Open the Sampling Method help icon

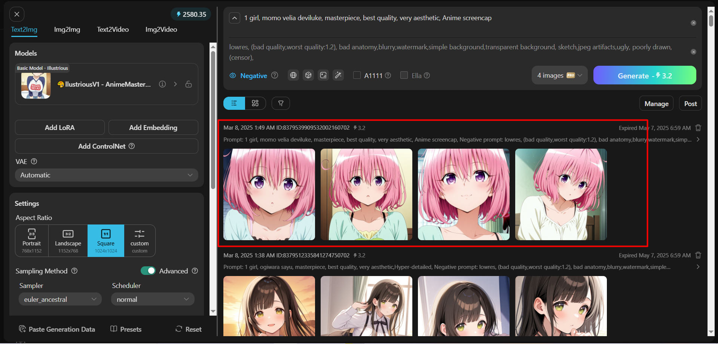74,271
